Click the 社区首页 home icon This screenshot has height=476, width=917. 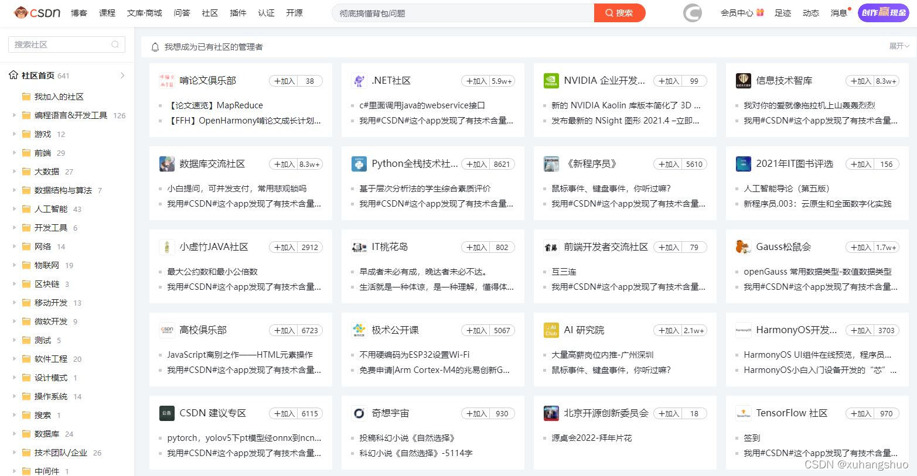(13, 75)
